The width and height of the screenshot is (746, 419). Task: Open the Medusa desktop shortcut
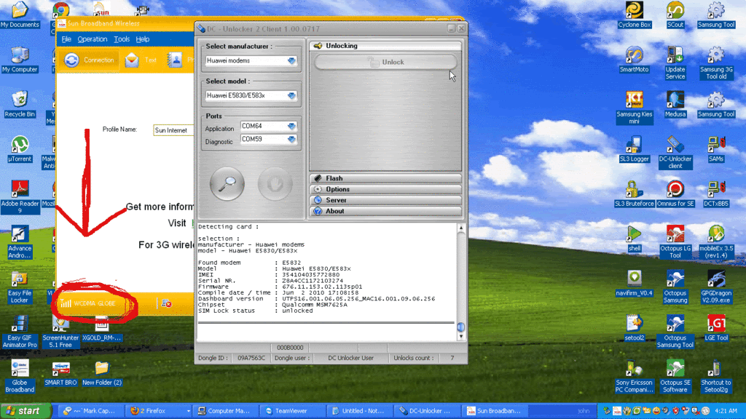coord(675,100)
